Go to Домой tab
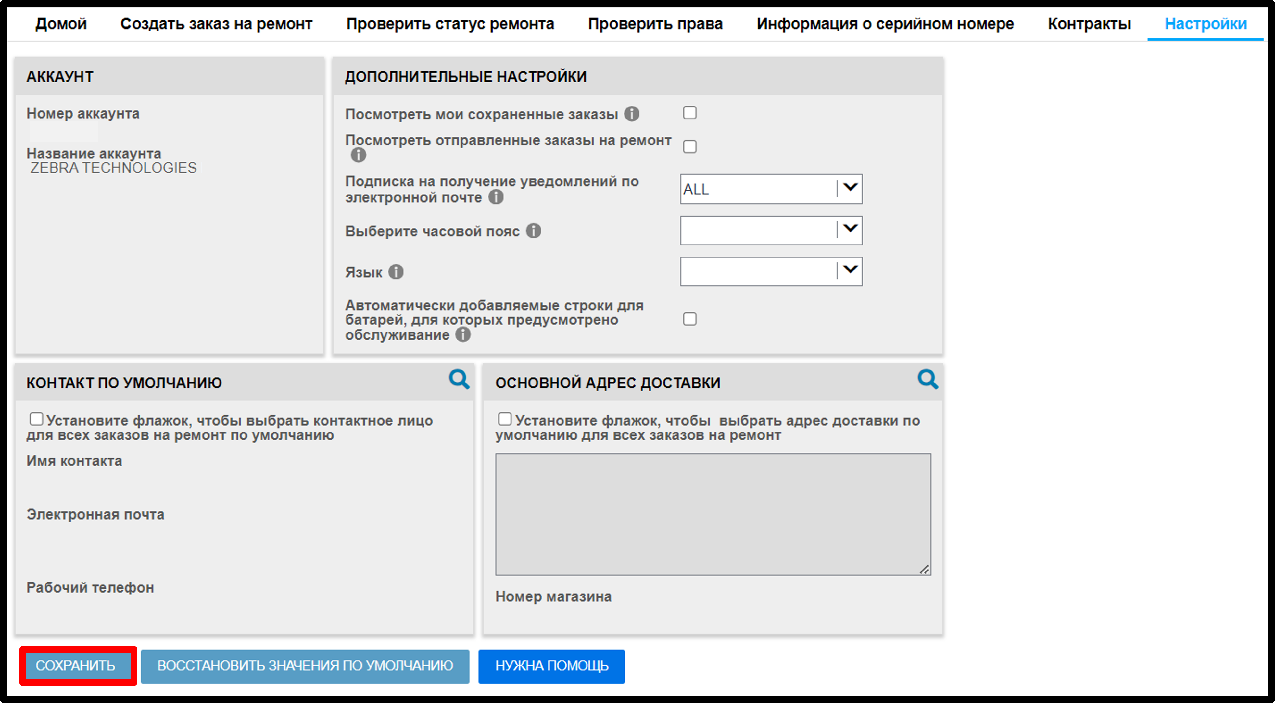This screenshot has width=1275, height=703. point(61,24)
